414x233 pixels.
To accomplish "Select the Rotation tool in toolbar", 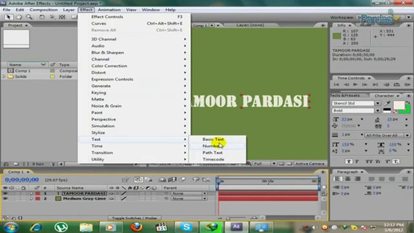I will 42,17.
